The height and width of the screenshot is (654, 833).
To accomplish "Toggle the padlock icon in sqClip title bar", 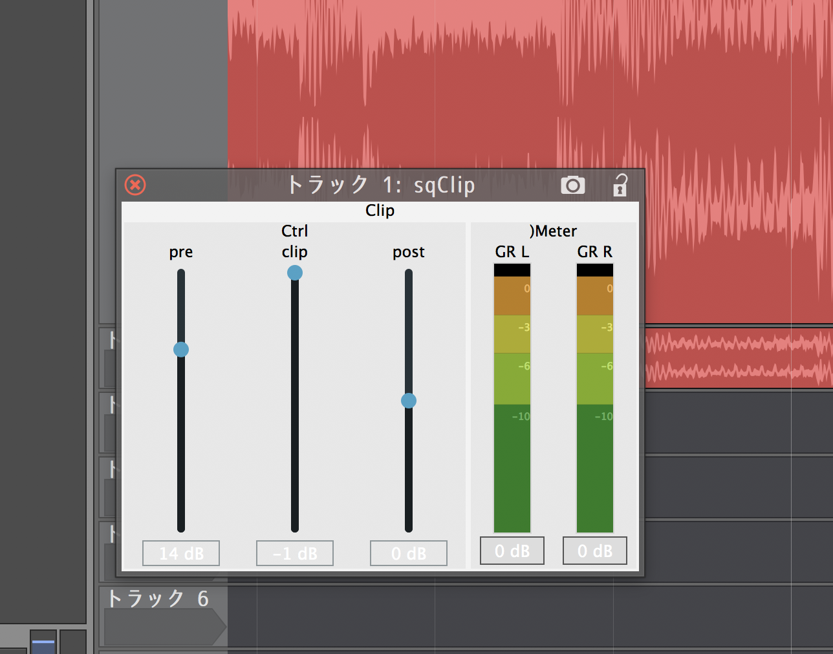I will click(620, 185).
